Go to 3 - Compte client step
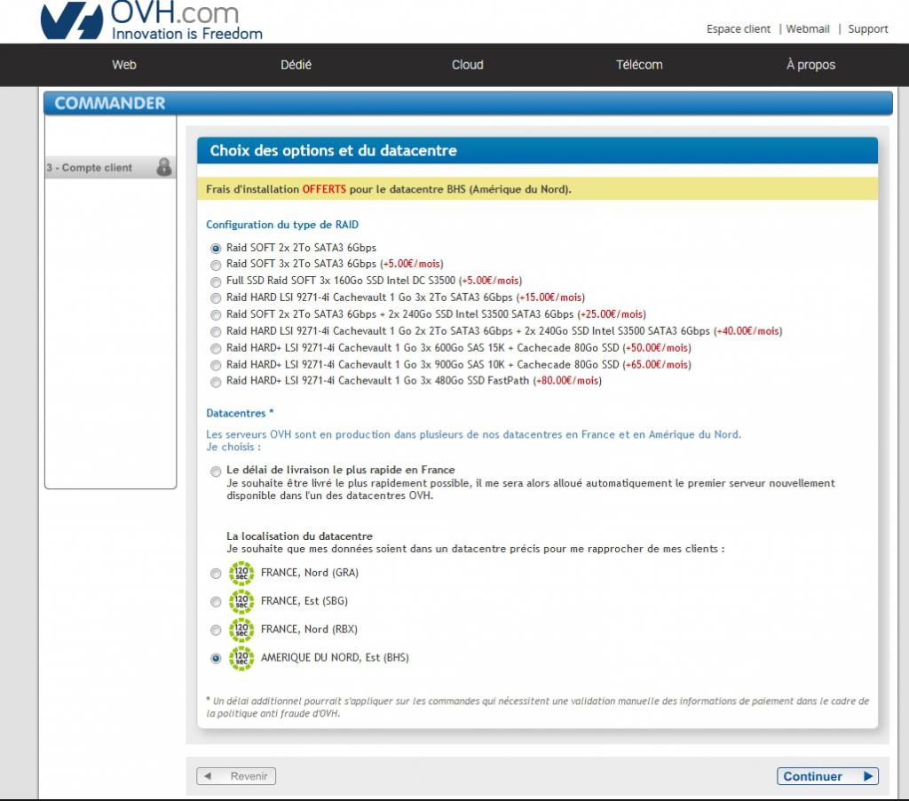The height and width of the screenshot is (801, 909). 109,168
